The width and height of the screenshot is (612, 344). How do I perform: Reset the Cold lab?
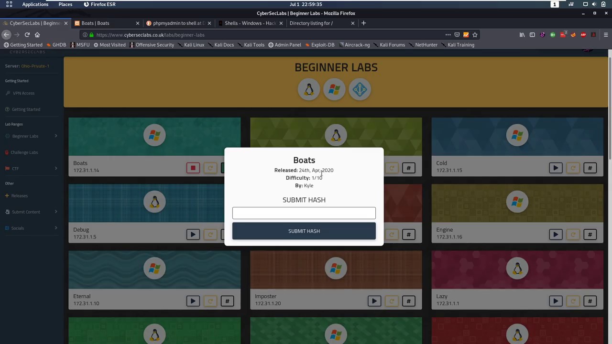(x=573, y=168)
